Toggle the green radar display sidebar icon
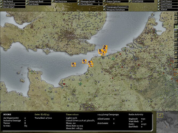 pos(176,26)
